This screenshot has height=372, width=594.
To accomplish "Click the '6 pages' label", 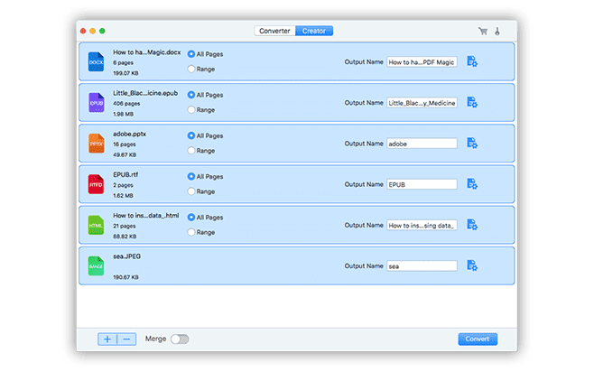I will coord(123,63).
